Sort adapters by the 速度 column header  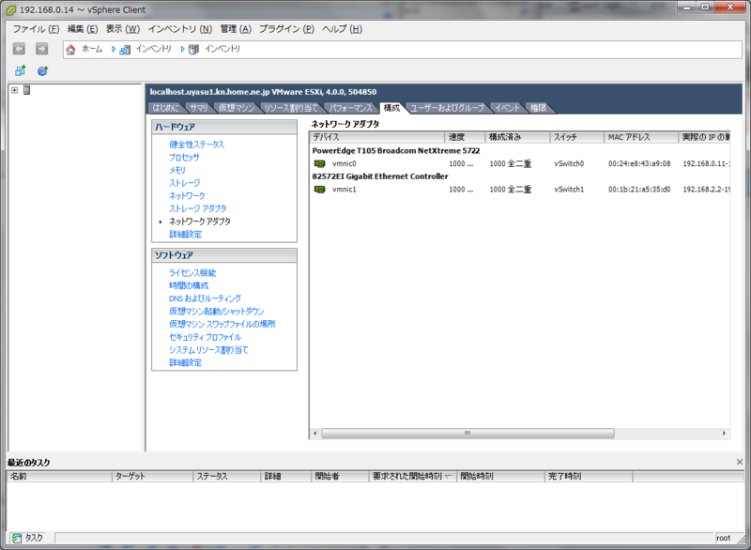pyautogui.click(x=465, y=137)
